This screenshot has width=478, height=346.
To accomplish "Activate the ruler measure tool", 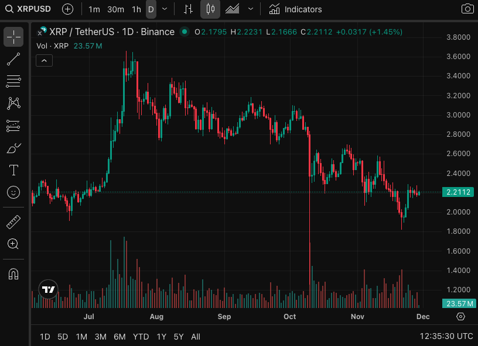I will [13, 222].
